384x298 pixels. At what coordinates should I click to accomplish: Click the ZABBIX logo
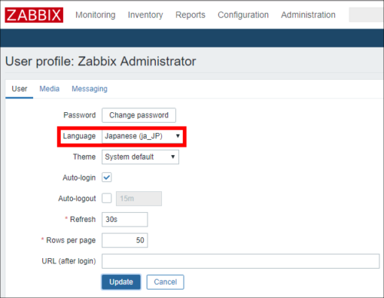(x=34, y=15)
